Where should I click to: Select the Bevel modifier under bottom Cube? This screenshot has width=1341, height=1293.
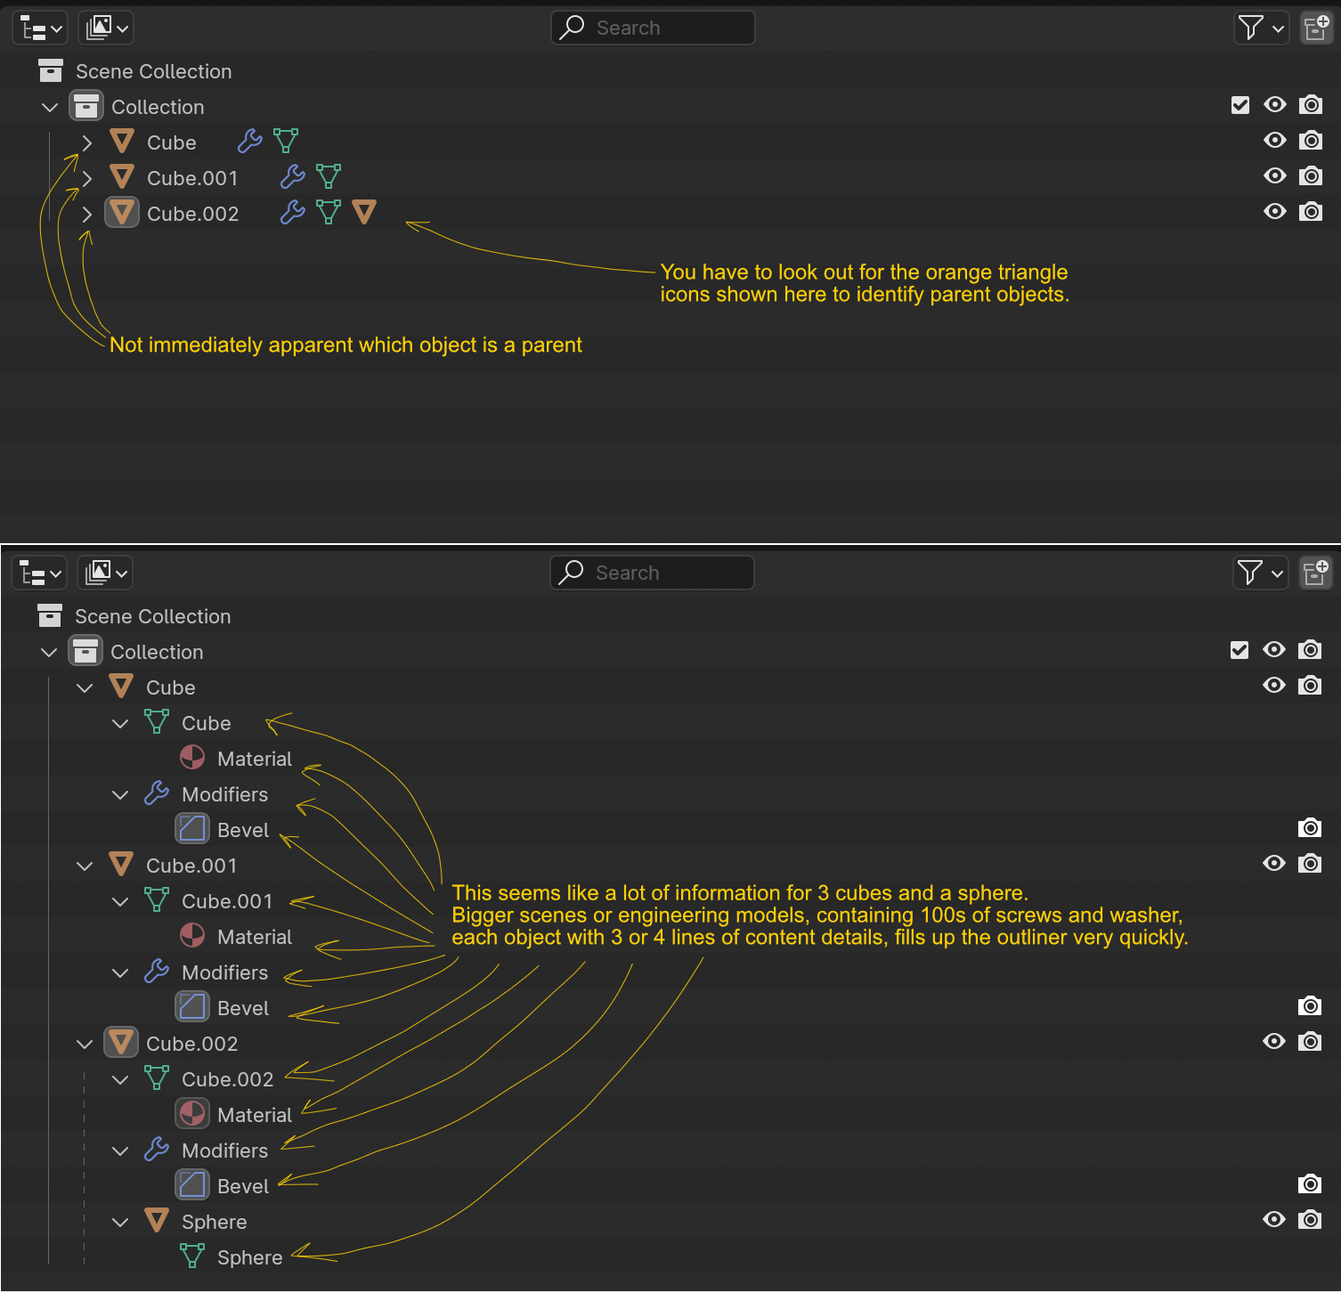[x=243, y=830]
